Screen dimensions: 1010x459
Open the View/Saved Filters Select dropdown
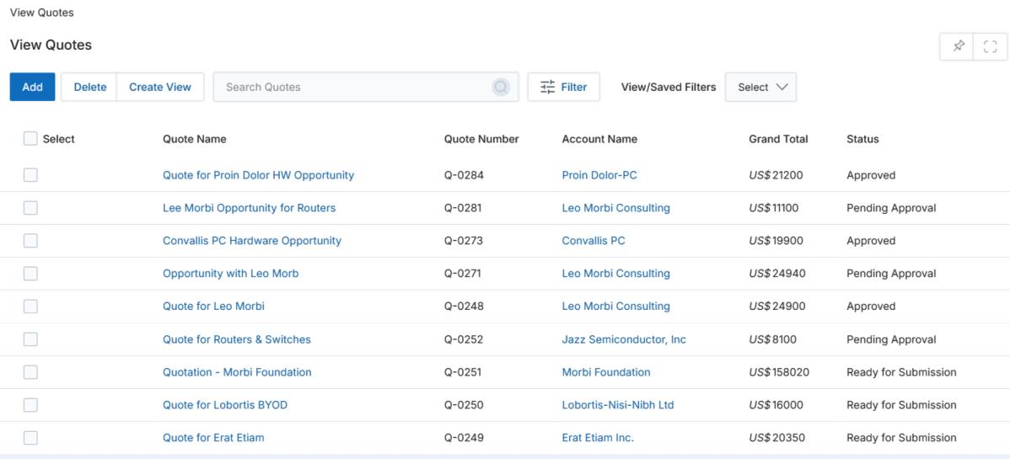[760, 87]
